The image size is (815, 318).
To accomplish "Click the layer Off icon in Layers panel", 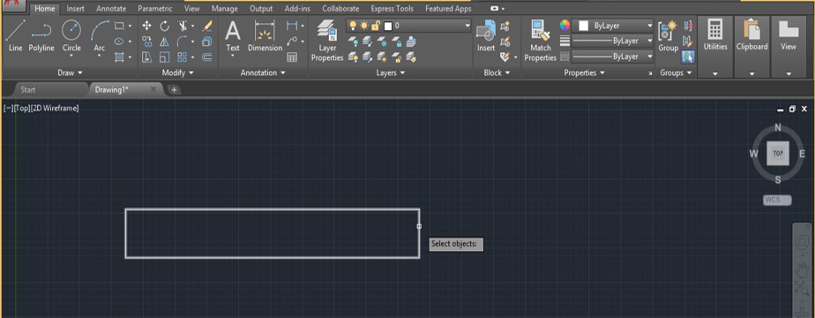I will 353,41.
